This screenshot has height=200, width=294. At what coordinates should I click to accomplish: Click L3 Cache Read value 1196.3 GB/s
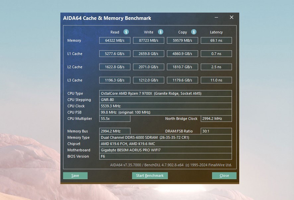[x=115, y=80]
